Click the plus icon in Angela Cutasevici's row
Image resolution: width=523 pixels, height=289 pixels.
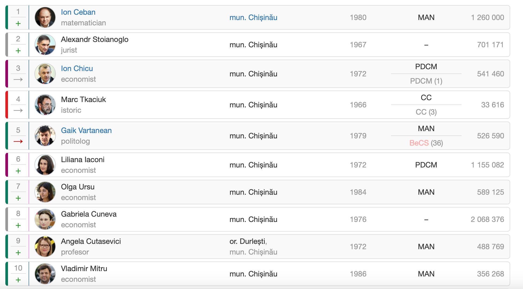click(18, 253)
